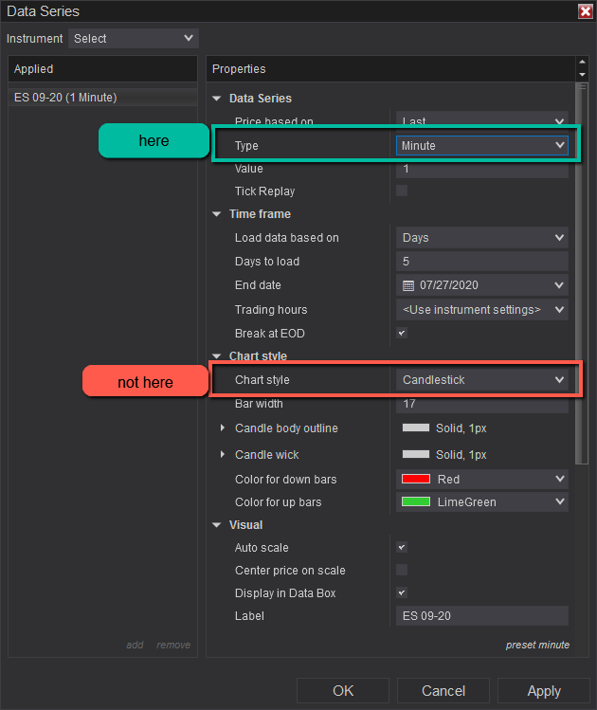Image resolution: width=597 pixels, height=710 pixels.
Task: Toggle the Auto scale checkbox
Action: pos(402,548)
